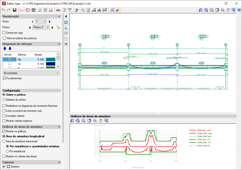Viewport: 242px width, 170px height.
Task: Click the padlock icon beside Pórtico
Action: pyautogui.click(x=58, y=27)
